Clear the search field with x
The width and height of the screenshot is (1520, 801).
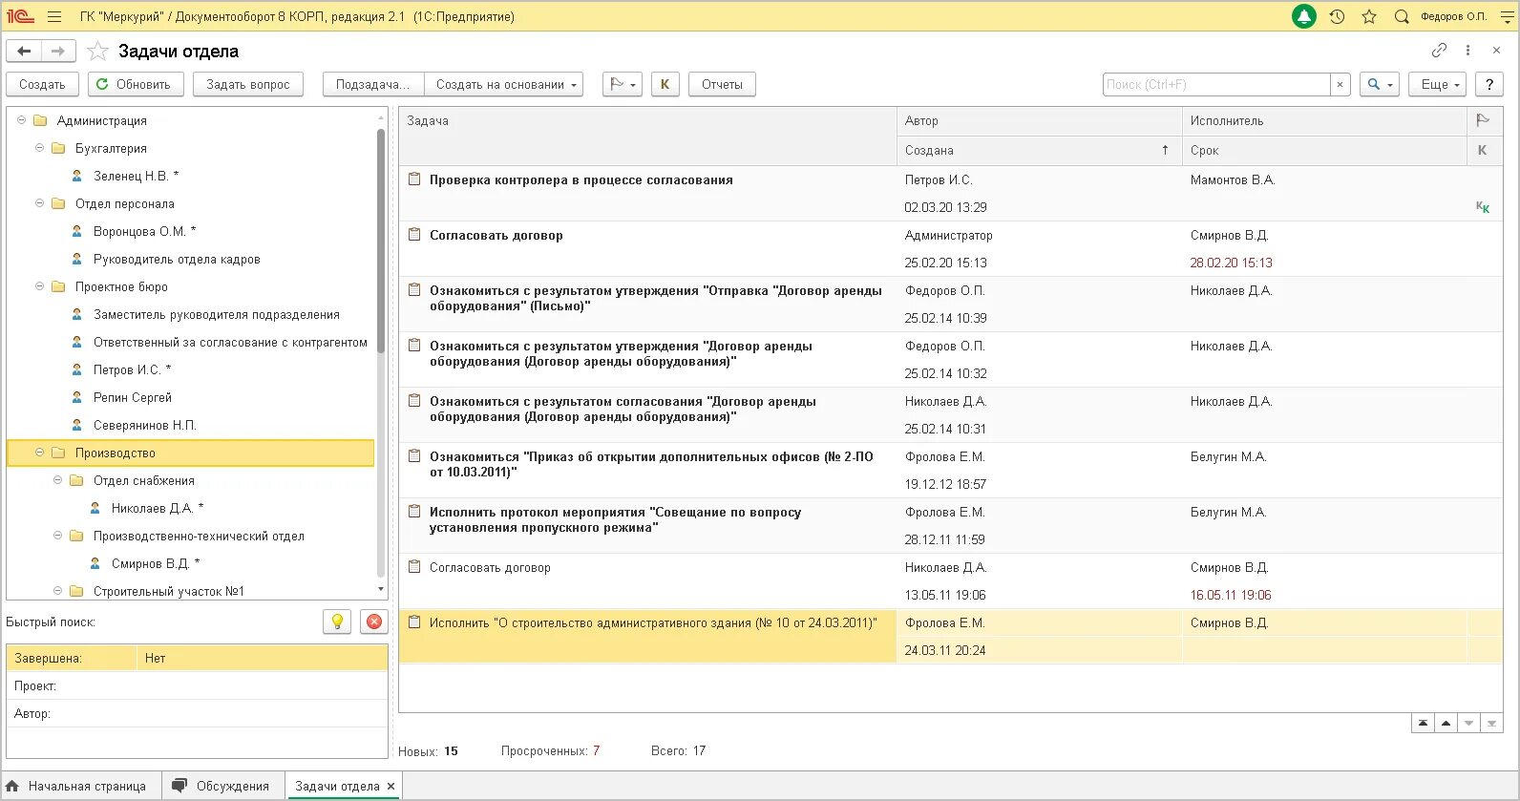click(1341, 84)
